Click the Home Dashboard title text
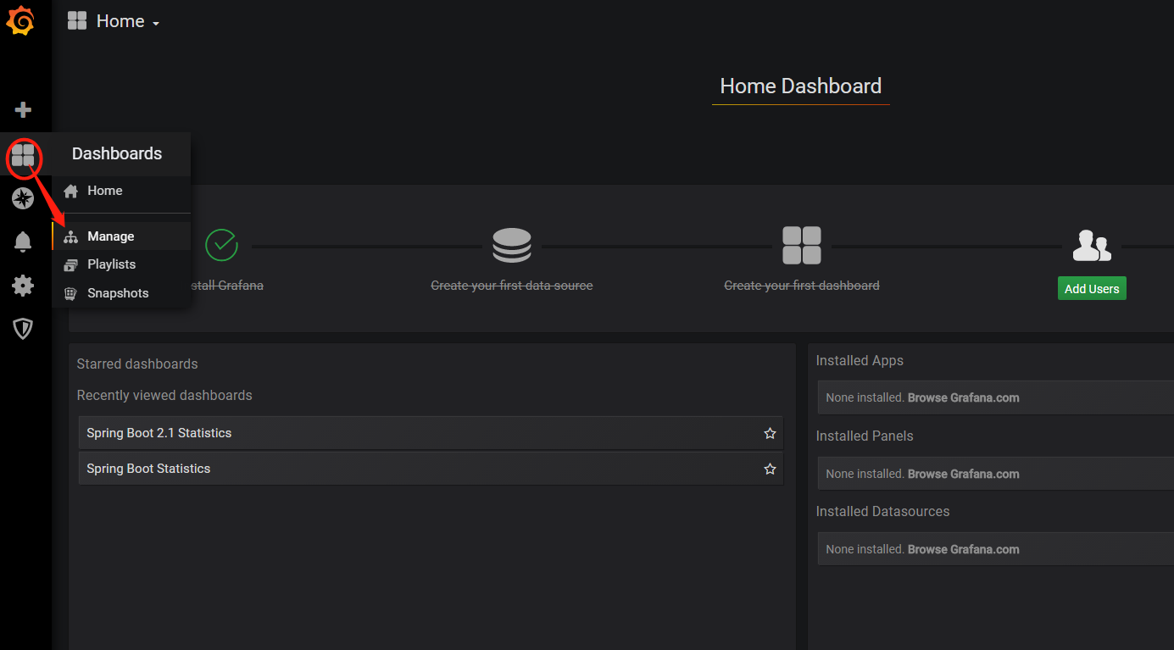 (801, 86)
